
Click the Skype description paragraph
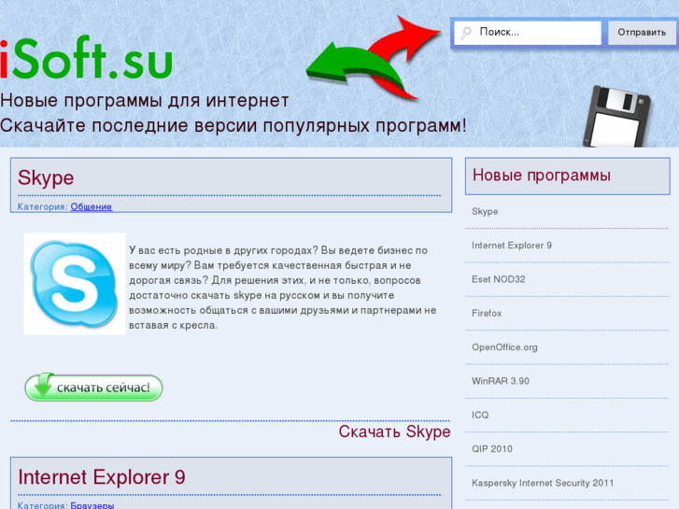[282, 288]
